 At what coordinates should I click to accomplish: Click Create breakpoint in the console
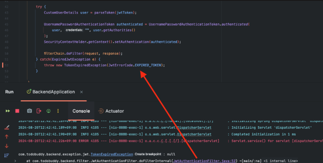[148, 154]
